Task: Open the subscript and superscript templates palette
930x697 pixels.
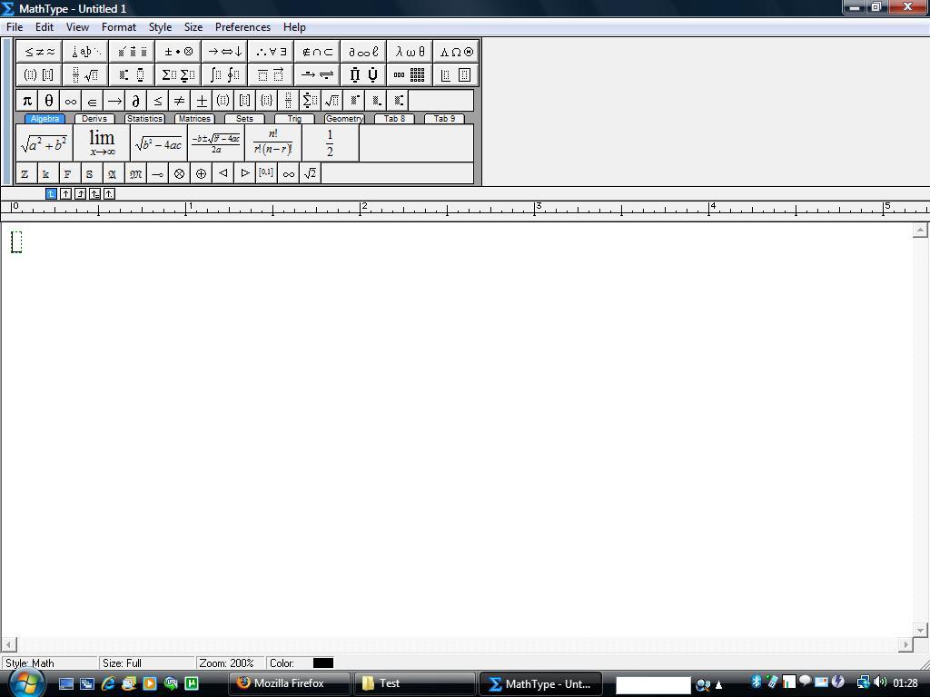Action: 132,74
